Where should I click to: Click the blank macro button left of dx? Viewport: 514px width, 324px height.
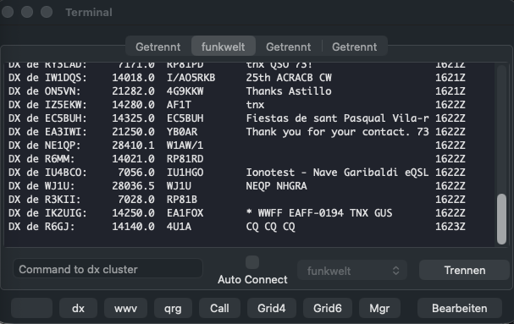32,308
